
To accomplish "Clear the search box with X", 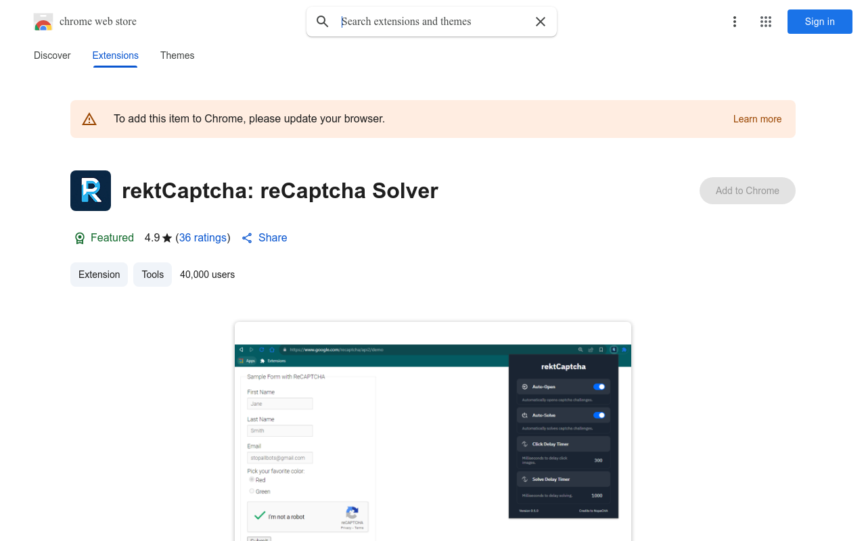I will [x=541, y=22].
